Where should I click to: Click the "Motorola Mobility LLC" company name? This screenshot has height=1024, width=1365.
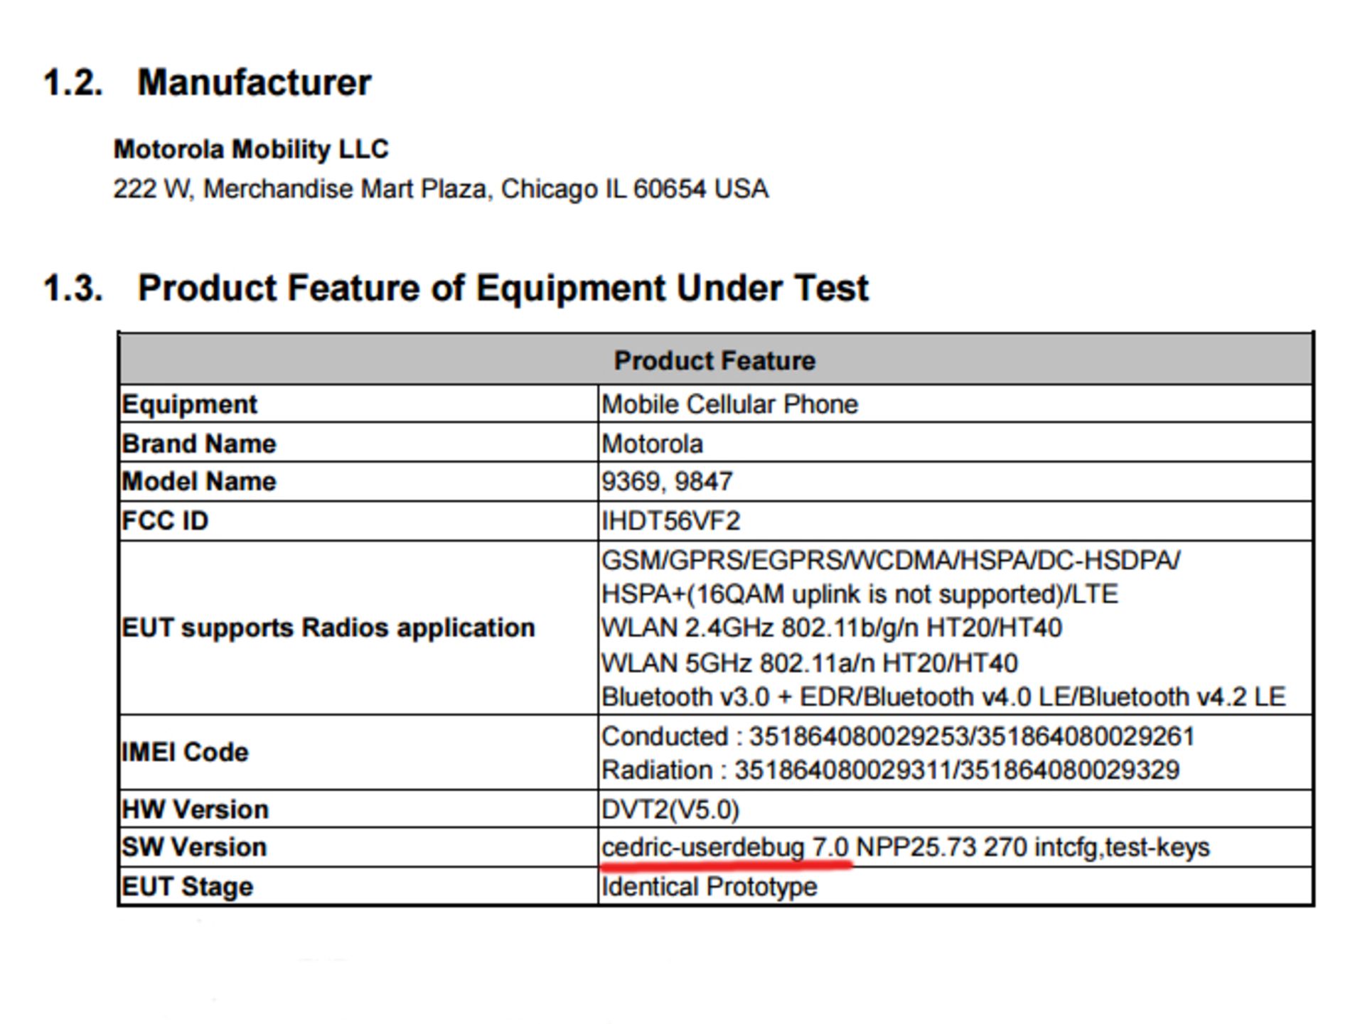coord(251,149)
